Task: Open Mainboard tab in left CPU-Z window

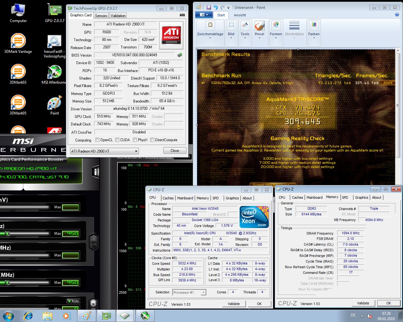Action: pyautogui.click(x=185, y=198)
